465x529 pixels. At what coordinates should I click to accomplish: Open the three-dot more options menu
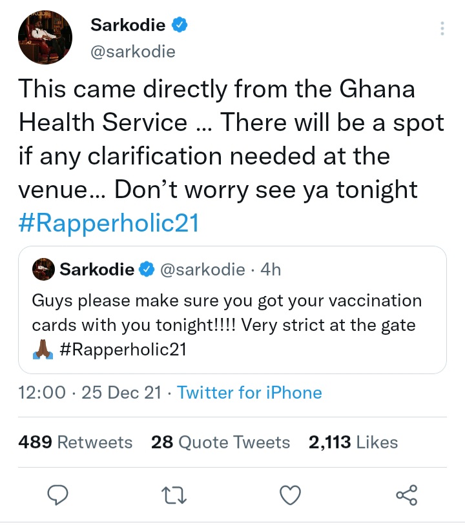click(x=442, y=28)
